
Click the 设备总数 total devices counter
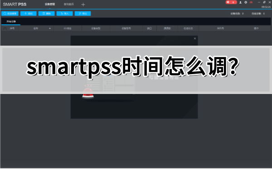click(x=237, y=14)
